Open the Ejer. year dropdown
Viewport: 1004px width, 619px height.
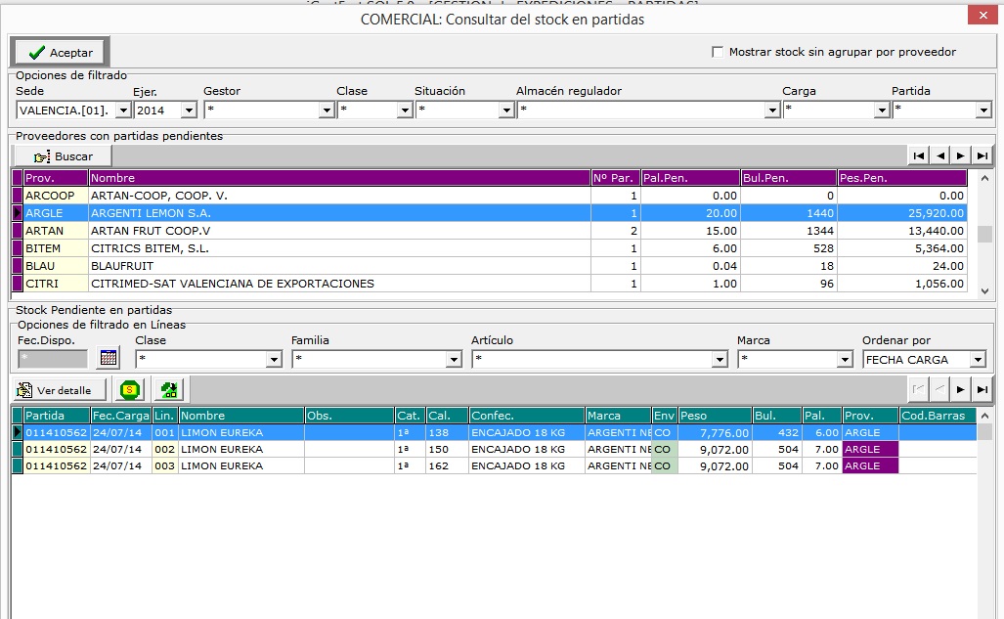[x=189, y=111]
